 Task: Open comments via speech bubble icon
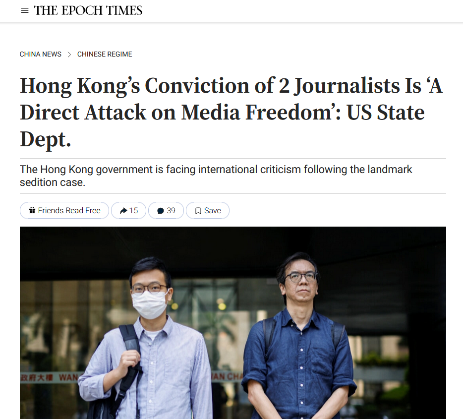click(x=160, y=211)
